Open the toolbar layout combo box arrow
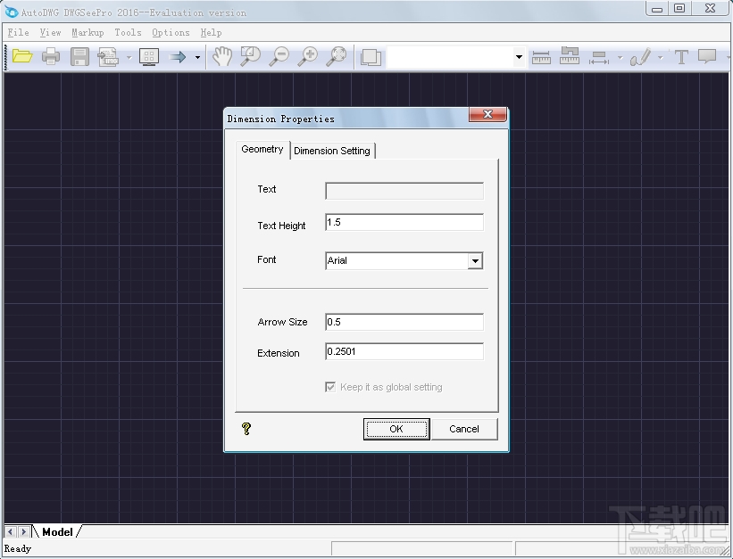The height and width of the screenshot is (559, 733). (x=519, y=57)
